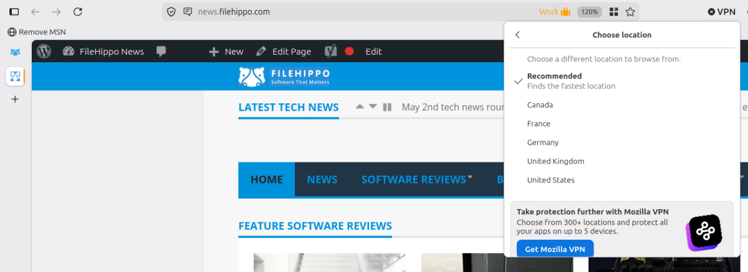Image resolution: width=748 pixels, height=272 pixels.
Task: Open the NEWS navigation tab
Action: 322,180
